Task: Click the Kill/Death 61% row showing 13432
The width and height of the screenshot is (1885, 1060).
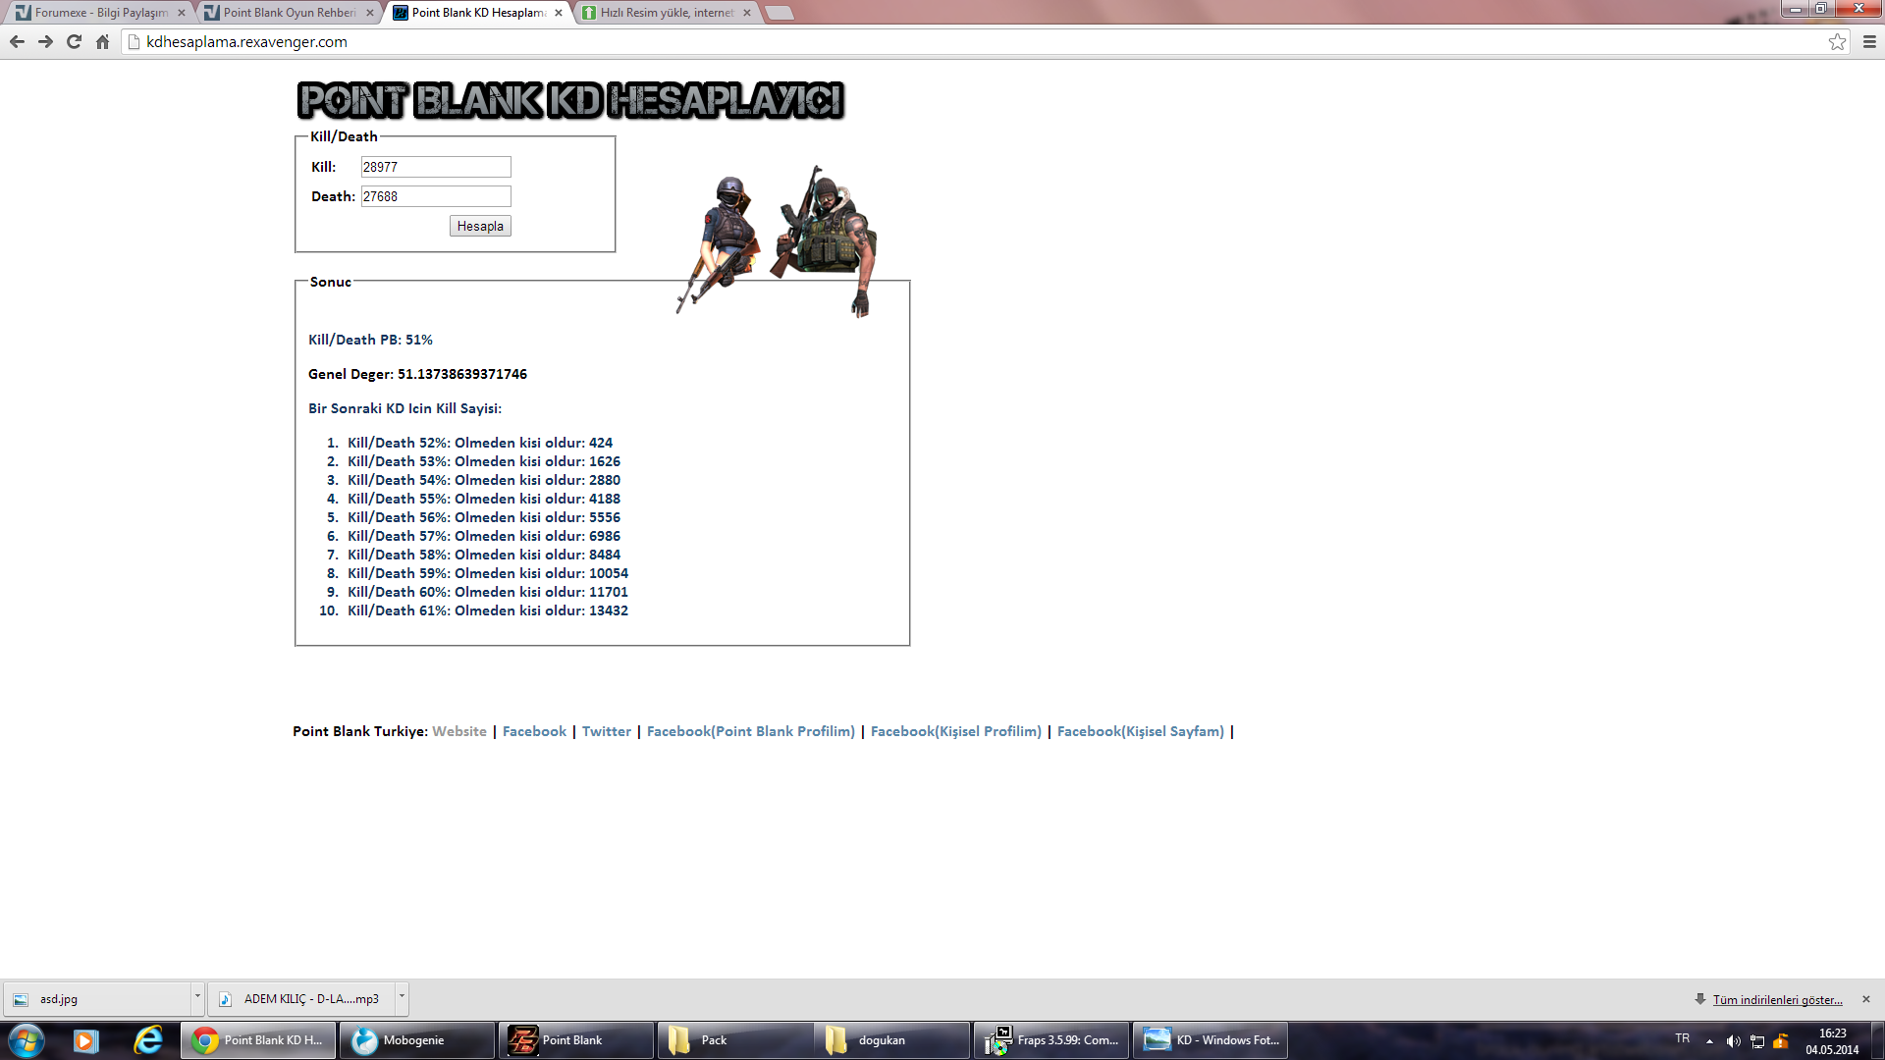Action: pyautogui.click(x=488, y=610)
